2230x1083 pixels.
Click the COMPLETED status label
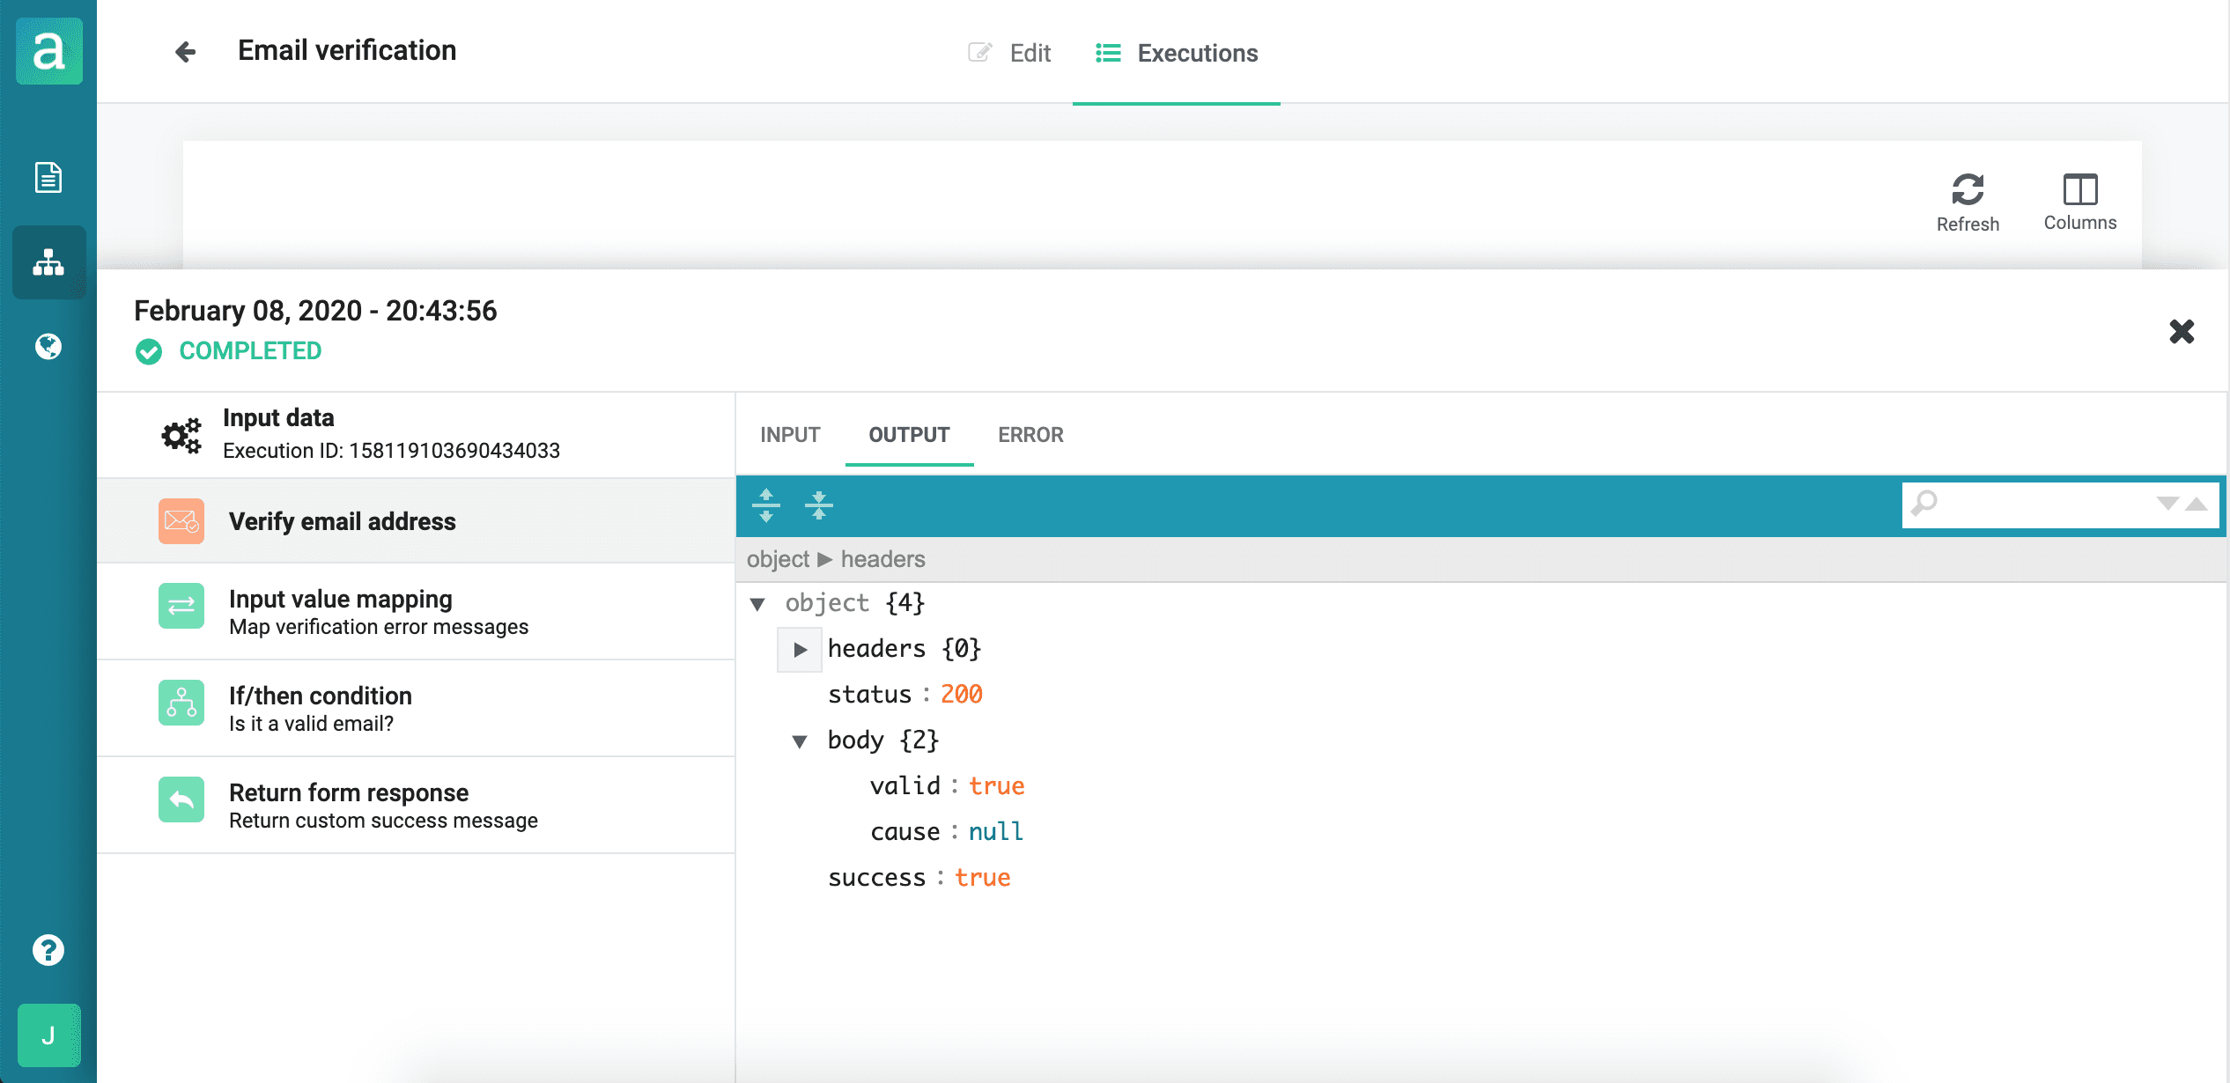[250, 351]
